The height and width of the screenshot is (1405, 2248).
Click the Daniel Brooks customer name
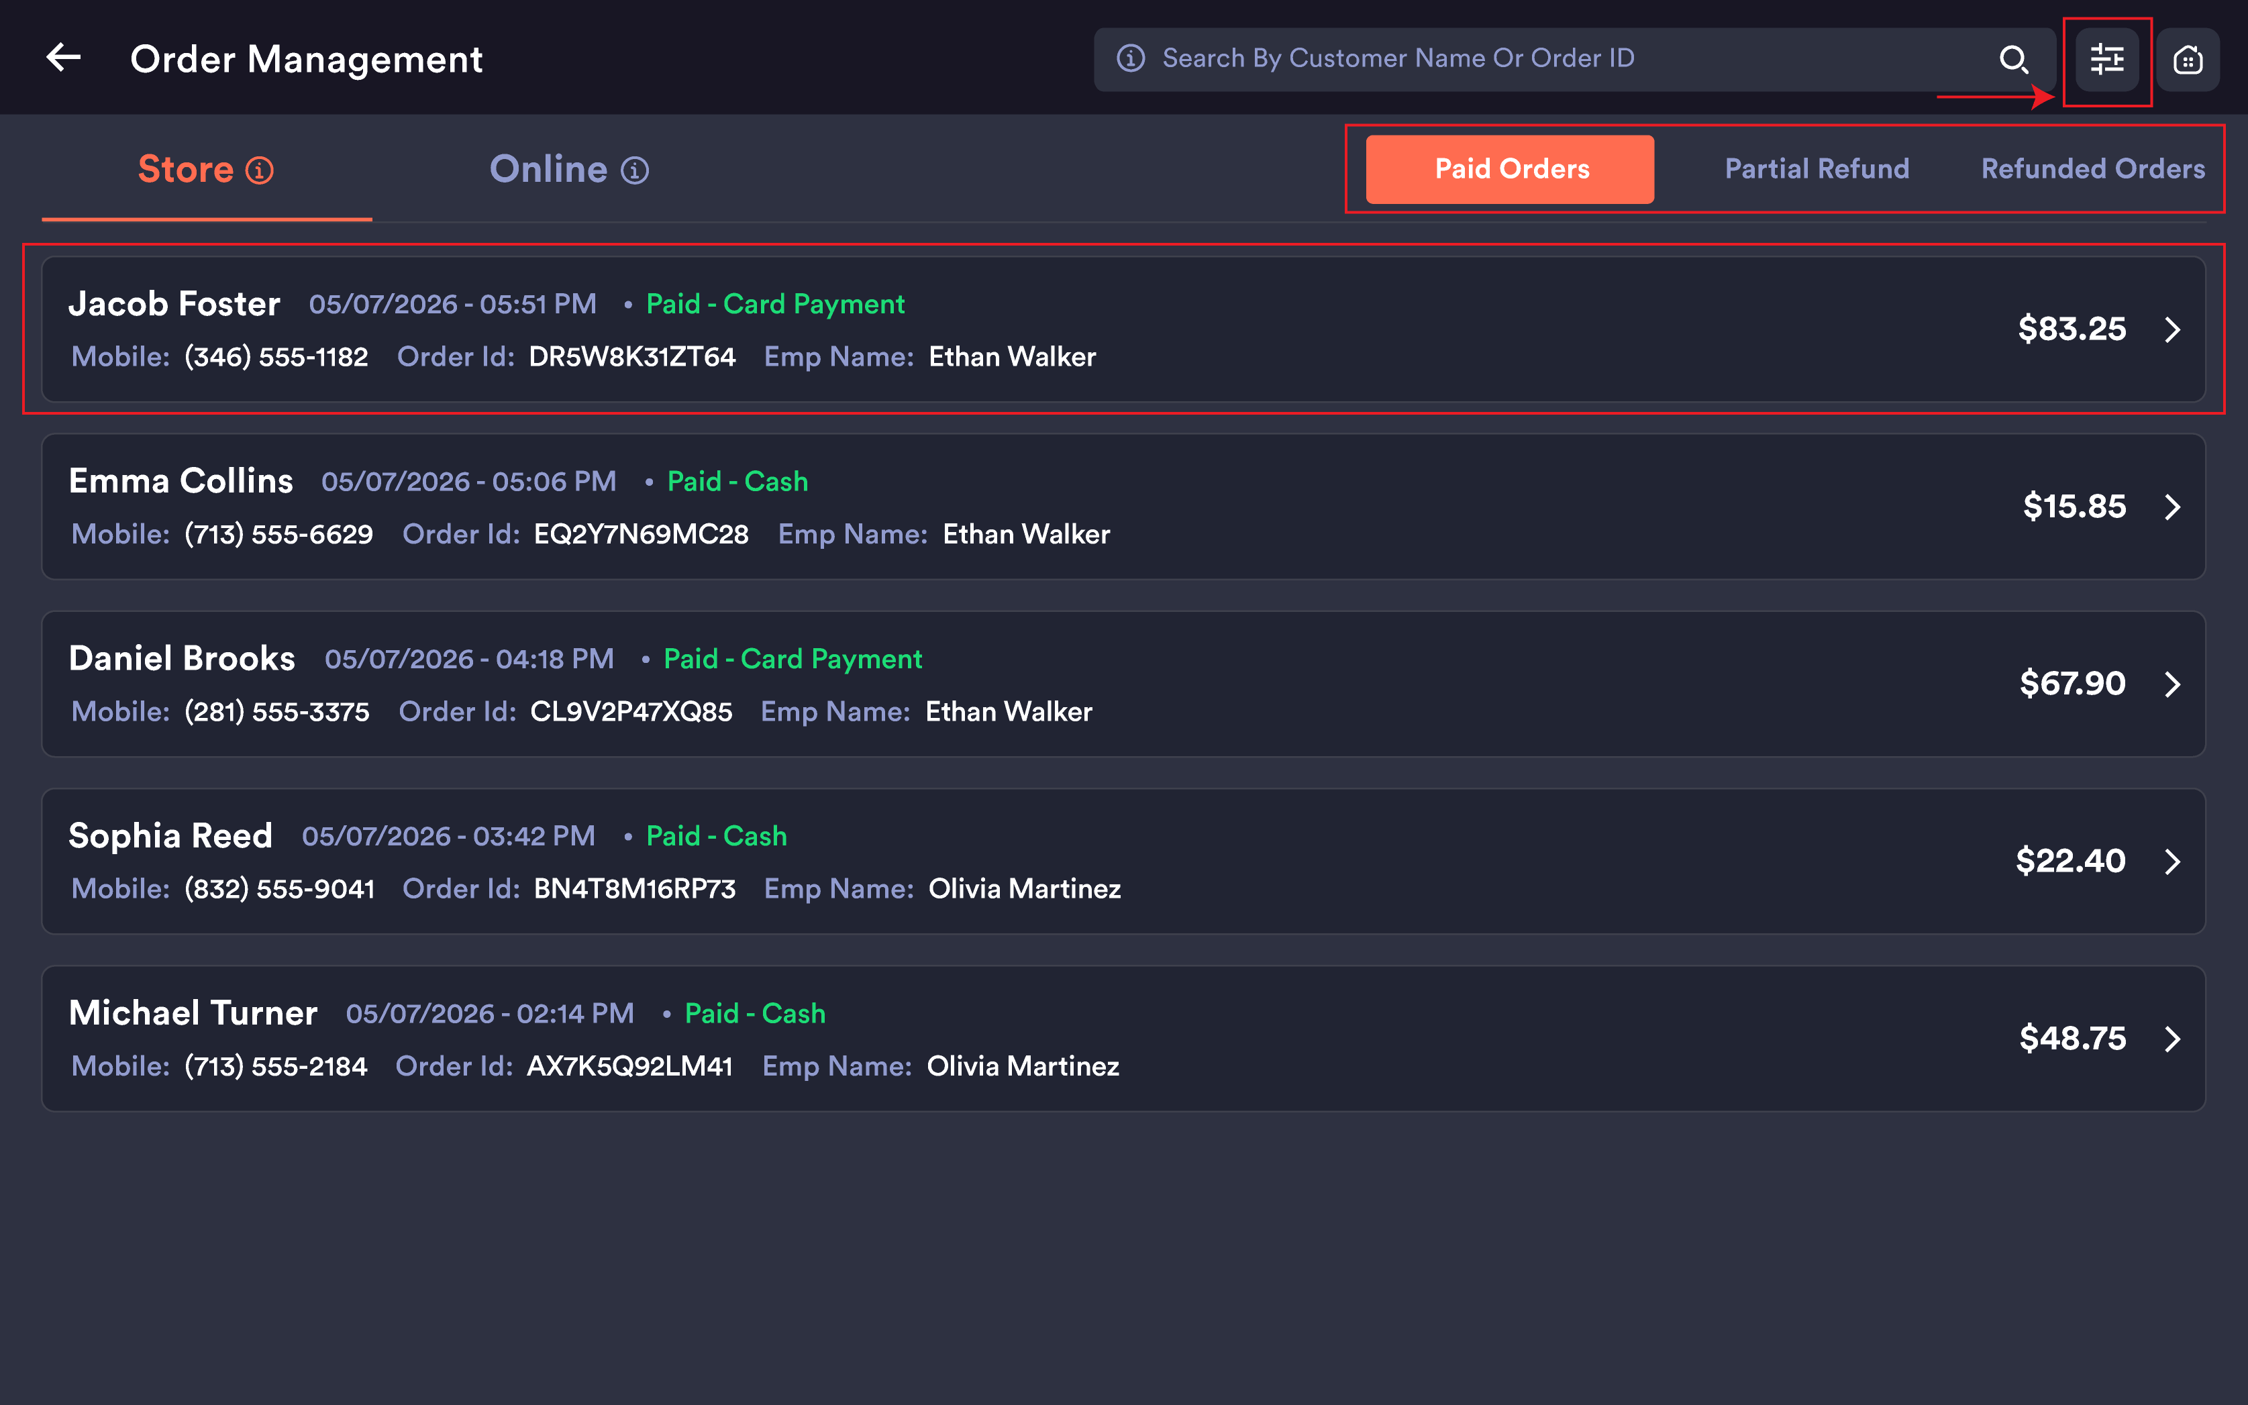181,658
